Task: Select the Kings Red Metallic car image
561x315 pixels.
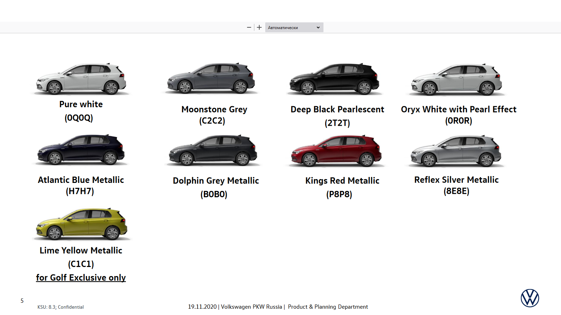Action: pyautogui.click(x=336, y=151)
